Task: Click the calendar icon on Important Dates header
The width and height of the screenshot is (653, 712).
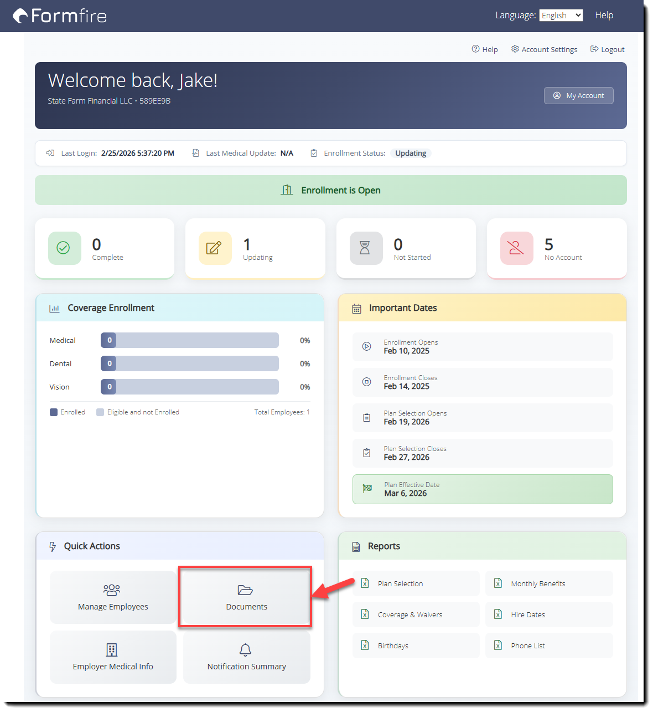Action: 356,308
